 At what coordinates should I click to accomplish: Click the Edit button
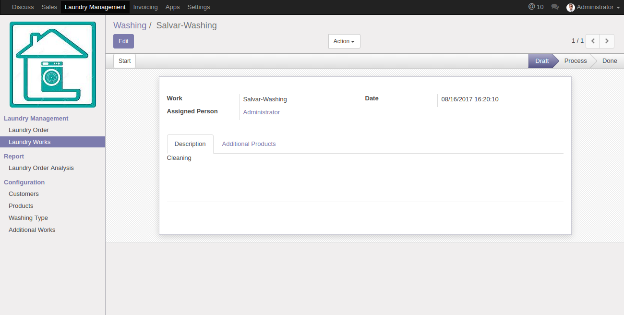pyautogui.click(x=123, y=41)
